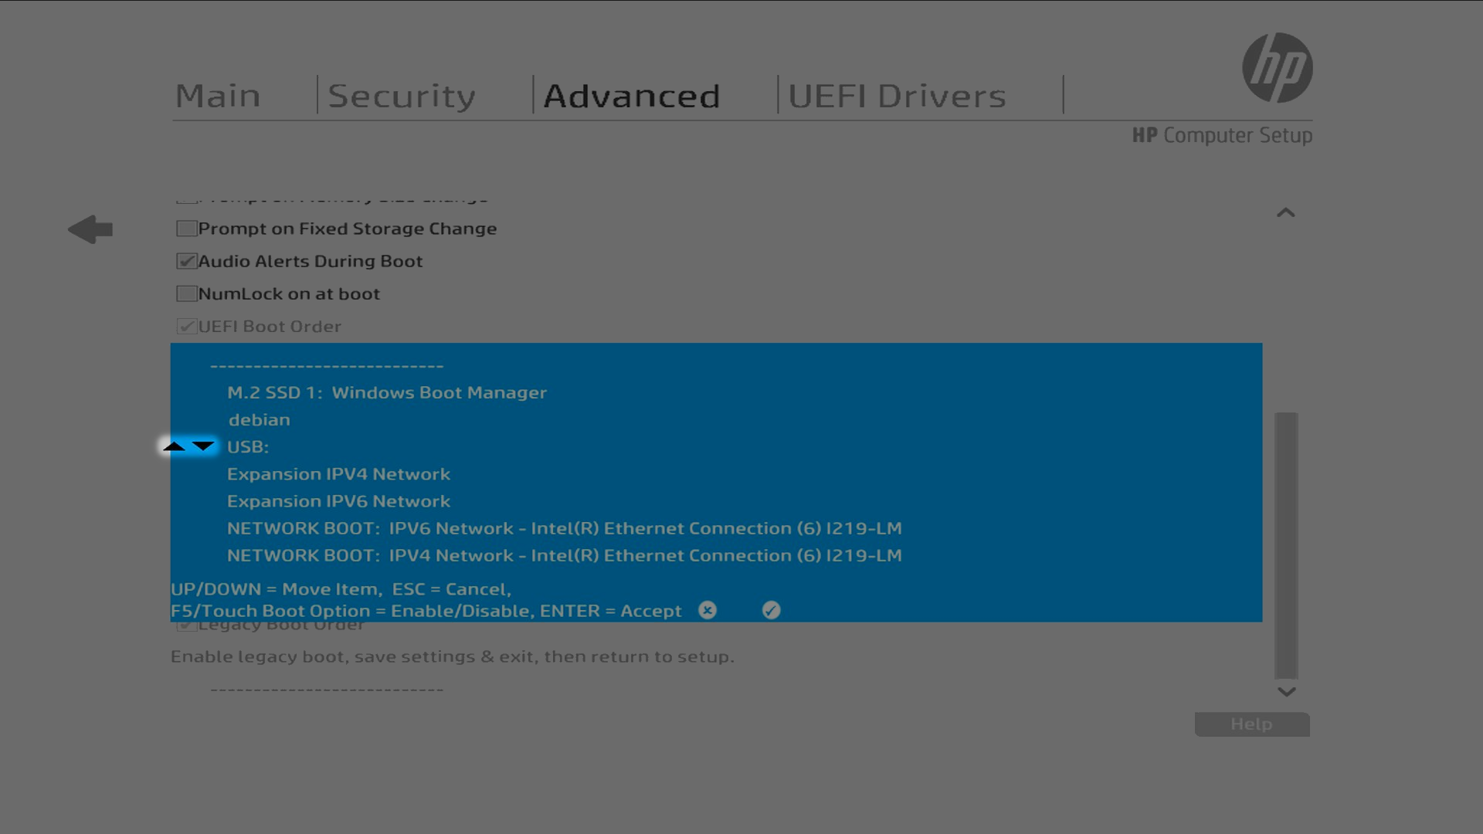Toggle UEFI Boot Order checkbox

186,326
